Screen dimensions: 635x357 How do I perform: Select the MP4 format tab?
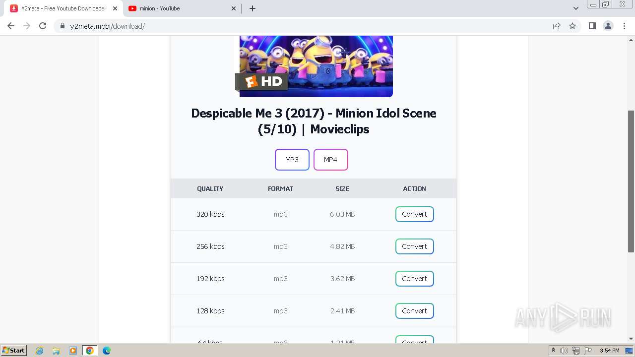(331, 160)
